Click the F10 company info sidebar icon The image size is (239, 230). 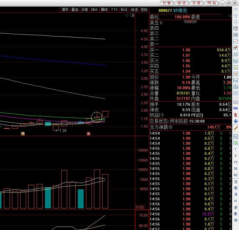click(x=236, y=61)
